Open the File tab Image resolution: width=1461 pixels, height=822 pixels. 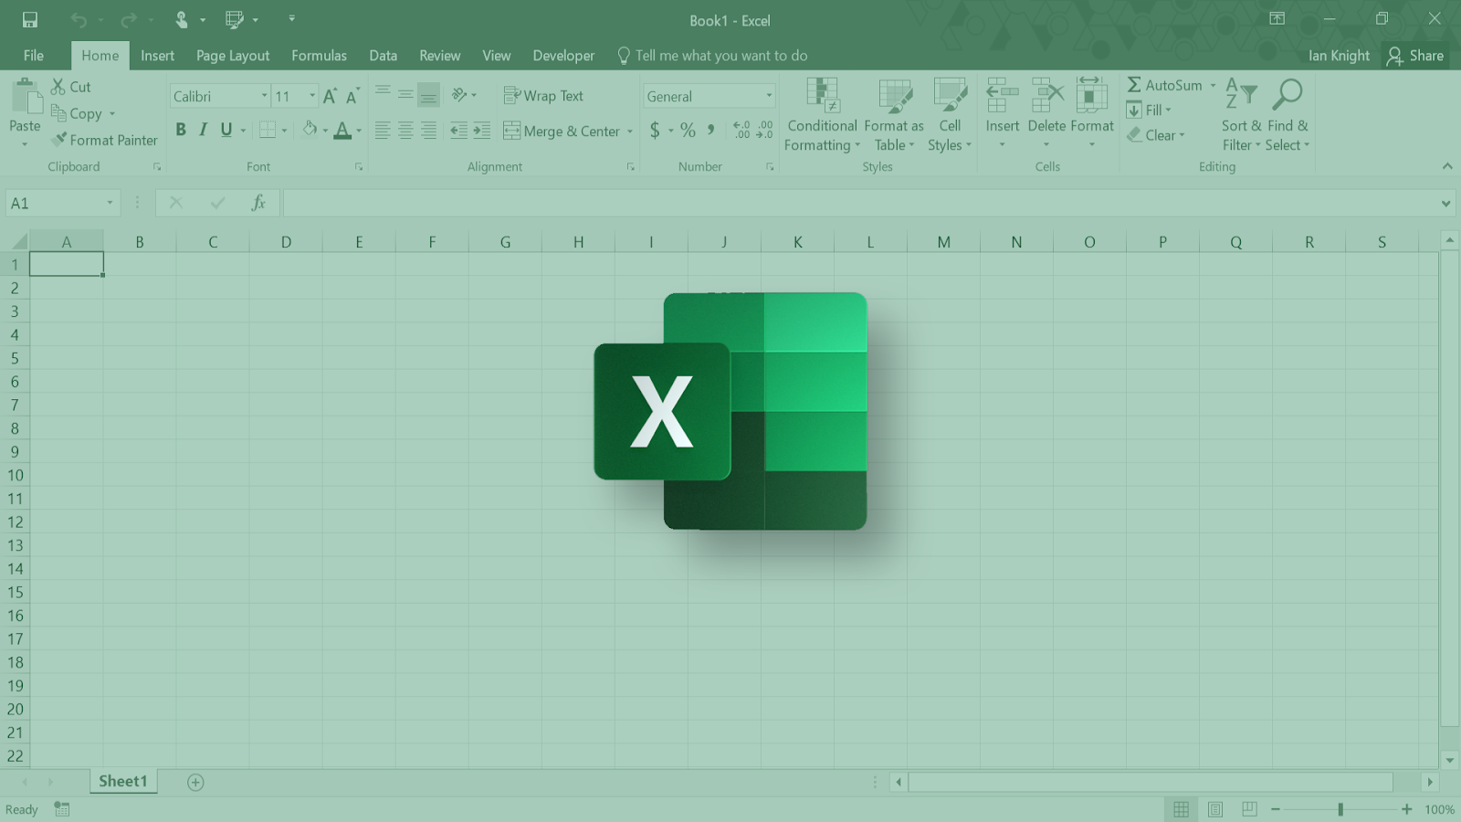point(34,56)
